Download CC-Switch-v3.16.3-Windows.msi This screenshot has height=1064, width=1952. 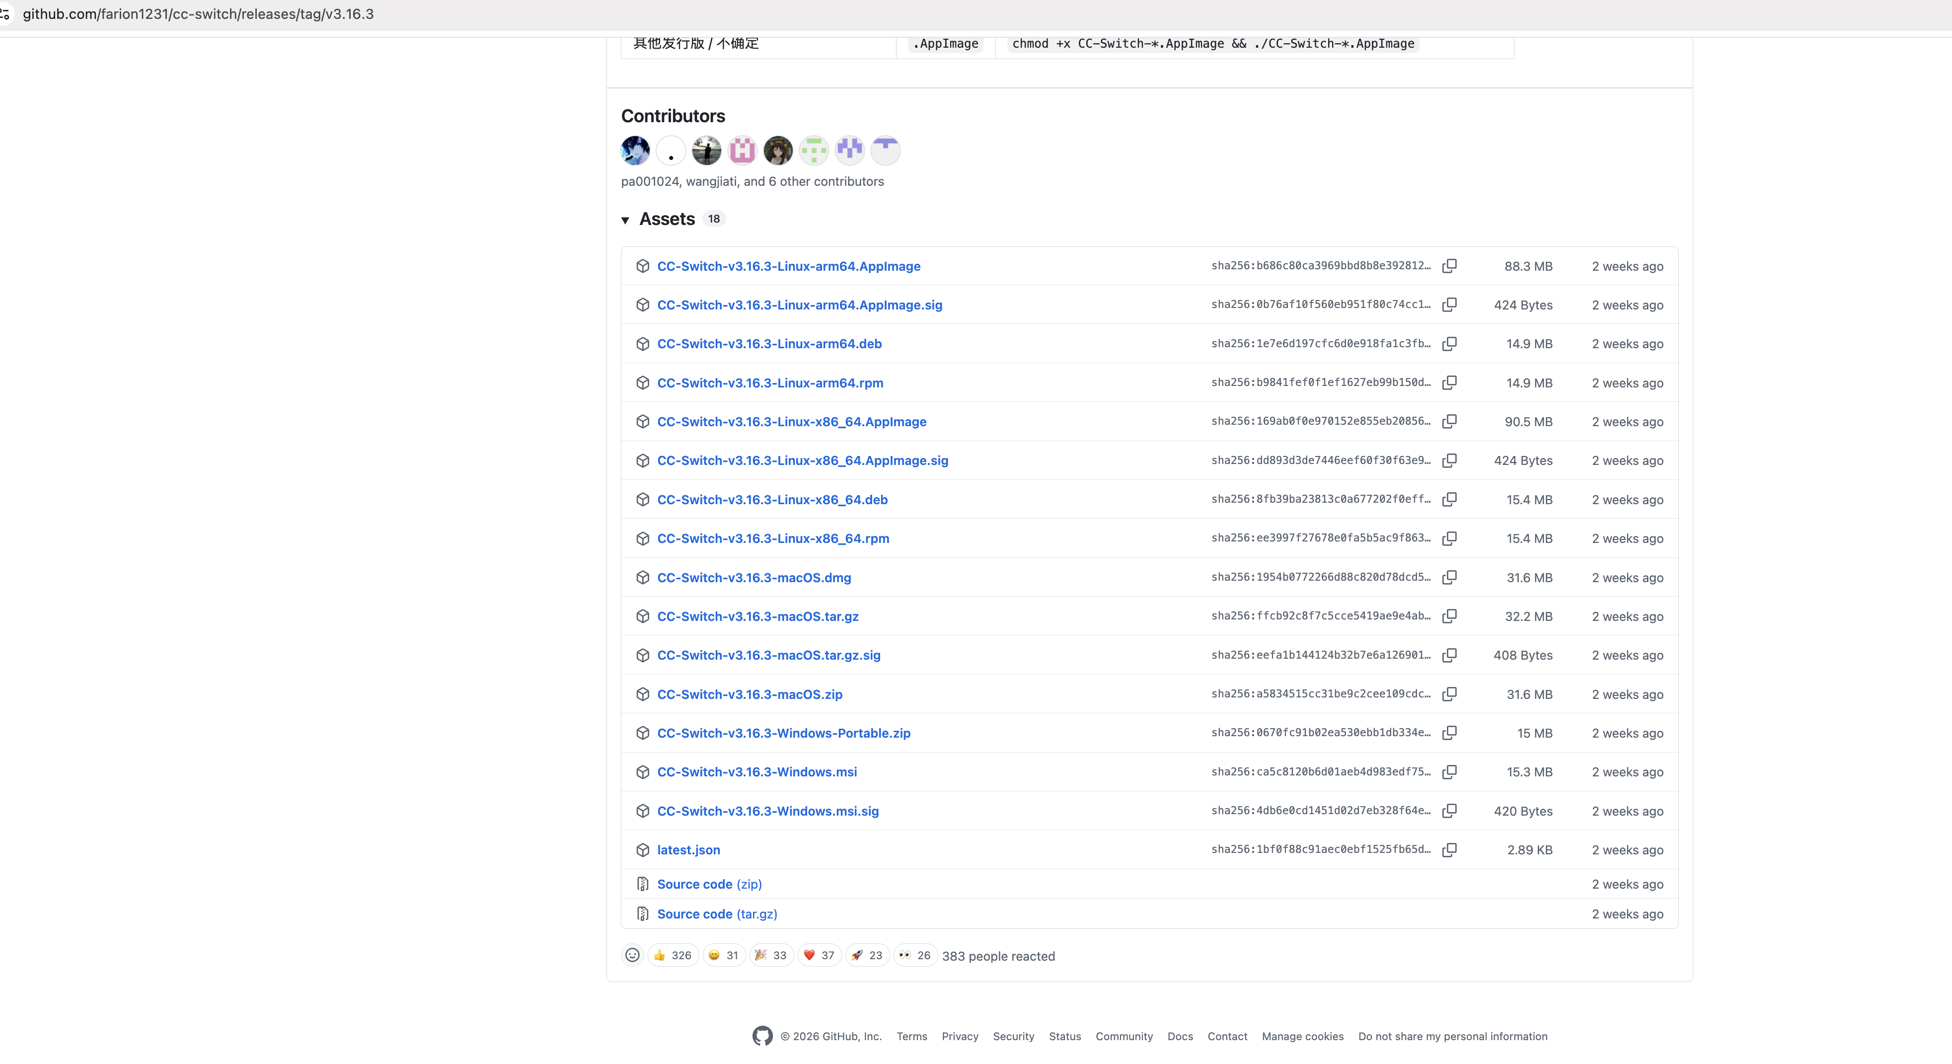[x=757, y=771]
